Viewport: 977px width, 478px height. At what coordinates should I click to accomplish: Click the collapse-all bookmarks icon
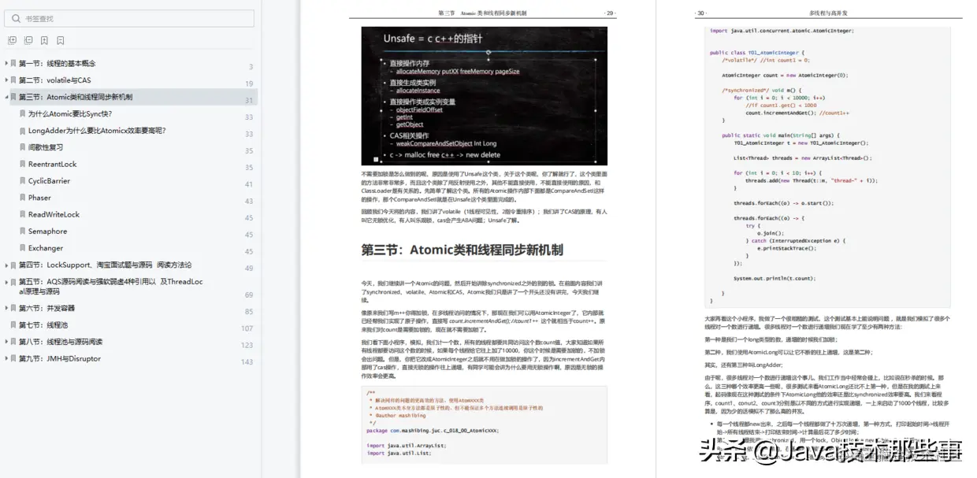tap(28, 40)
